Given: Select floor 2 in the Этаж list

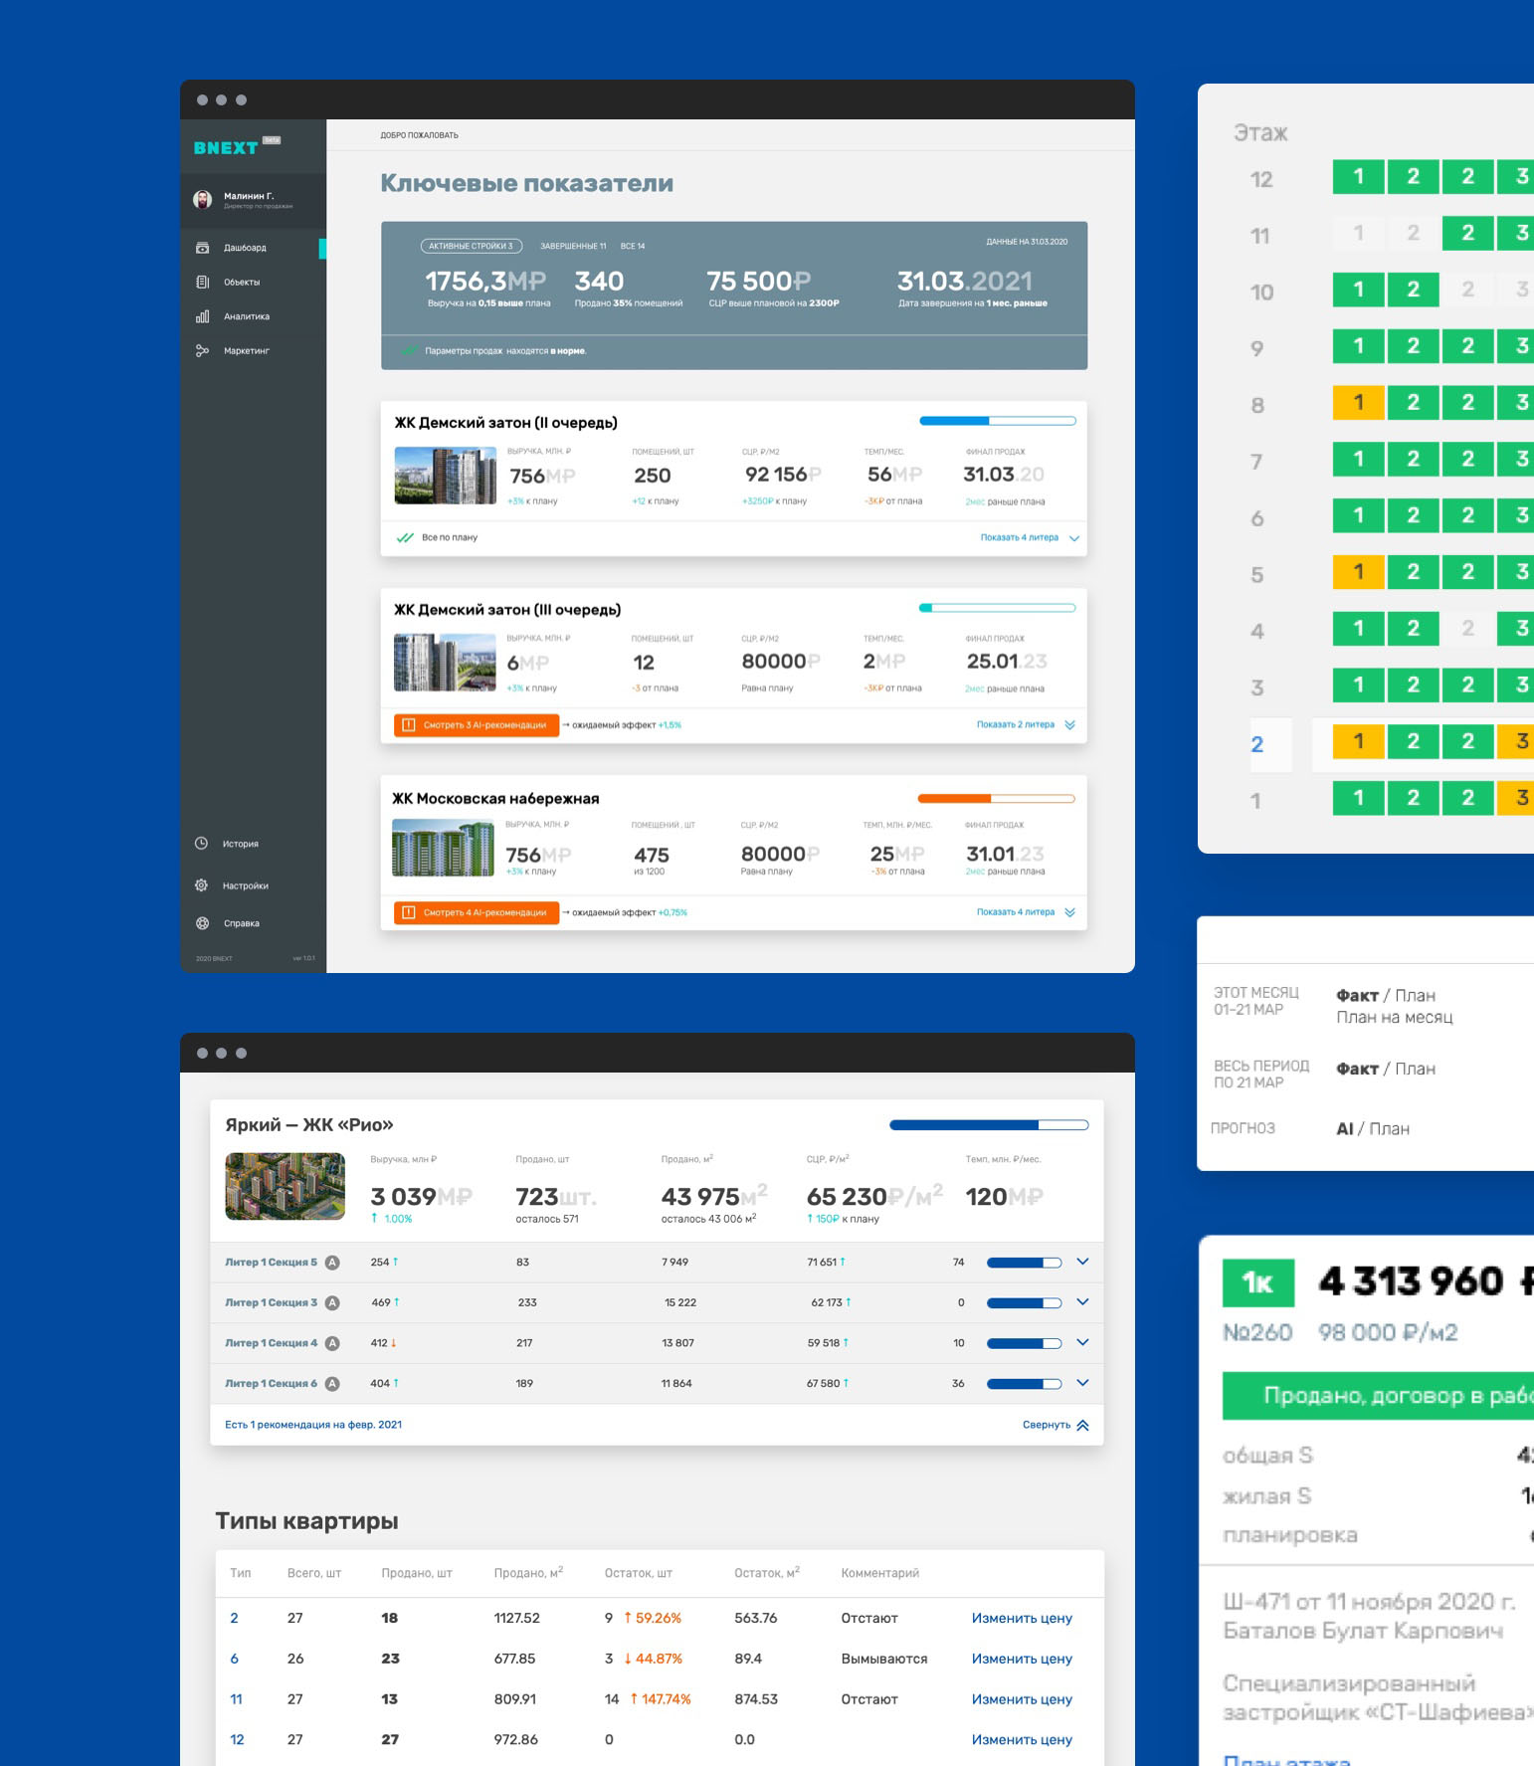Looking at the screenshot, I should coord(1257,744).
